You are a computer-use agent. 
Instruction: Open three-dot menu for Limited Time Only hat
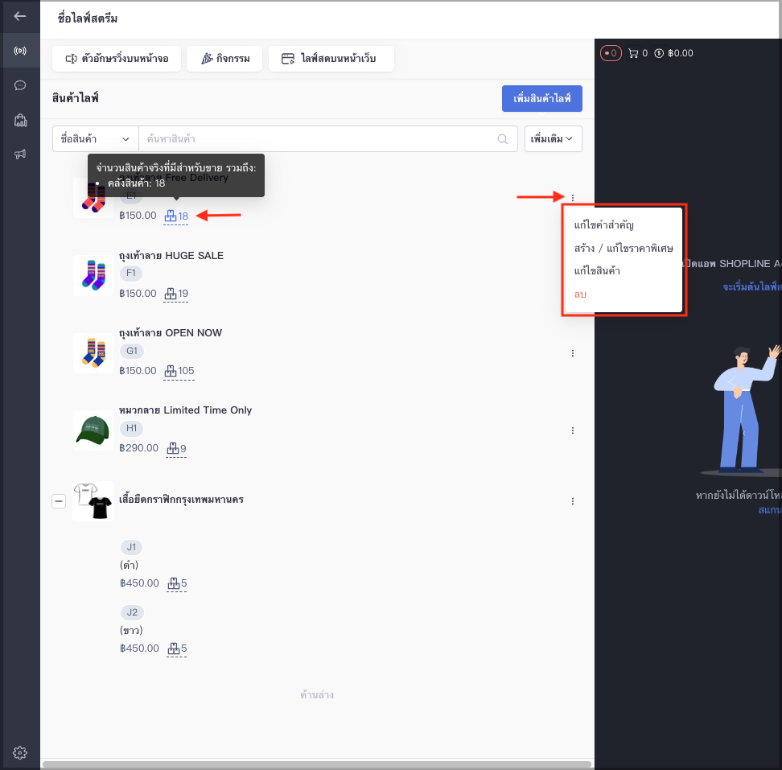point(573,430)
